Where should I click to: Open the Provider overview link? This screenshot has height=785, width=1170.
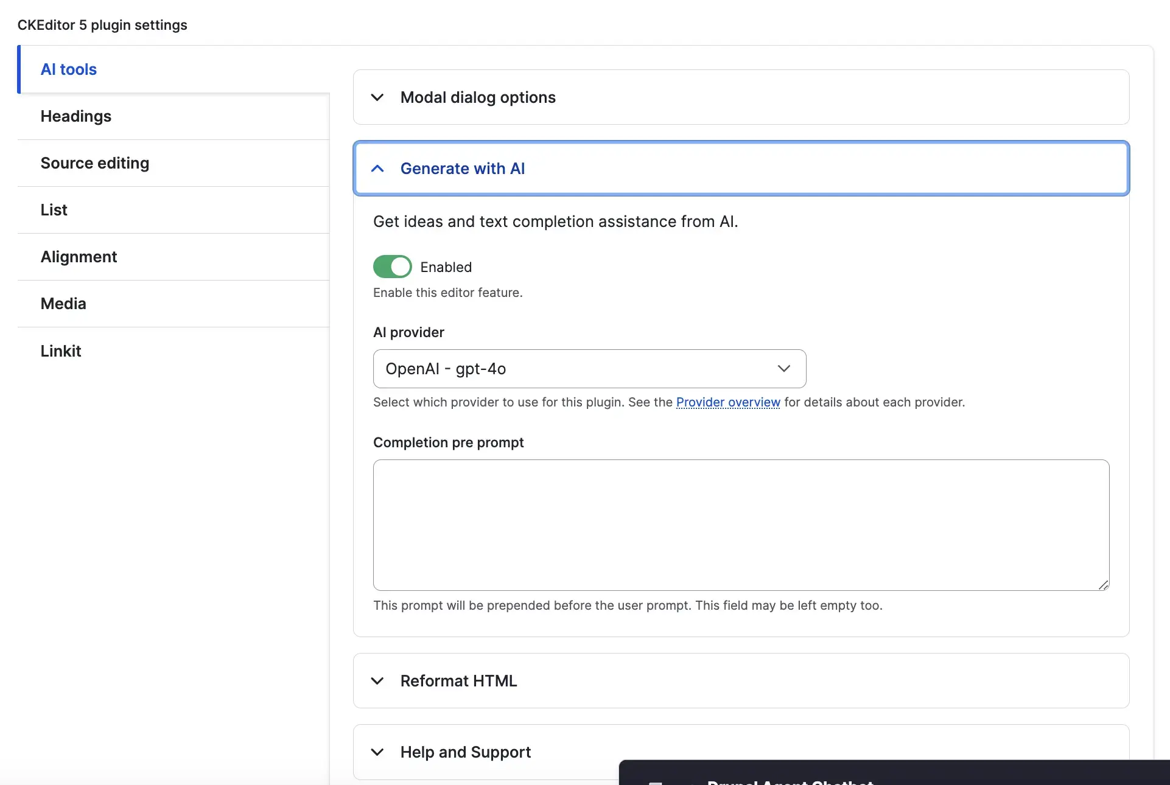727,402
